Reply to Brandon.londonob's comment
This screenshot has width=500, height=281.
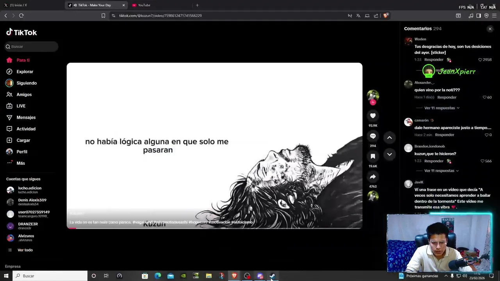(x=434, y=161)
